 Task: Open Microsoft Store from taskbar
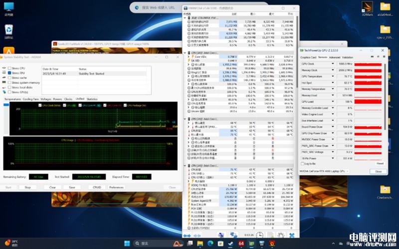(x=220, y=244)
